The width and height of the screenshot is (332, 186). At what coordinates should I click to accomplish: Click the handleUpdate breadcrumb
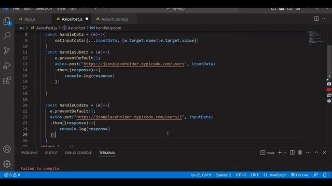[x=106, y=28]
